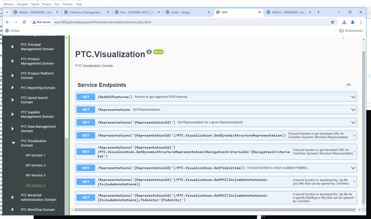The width and height of the screenshot is (371, 219).
Task: Collapse PTC Visualization Domain
Action: point(13,143)
